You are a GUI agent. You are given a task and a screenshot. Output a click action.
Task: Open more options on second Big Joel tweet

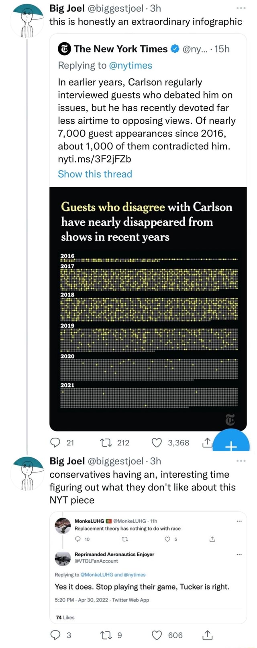pyautogui.click(x=241, y=461)
